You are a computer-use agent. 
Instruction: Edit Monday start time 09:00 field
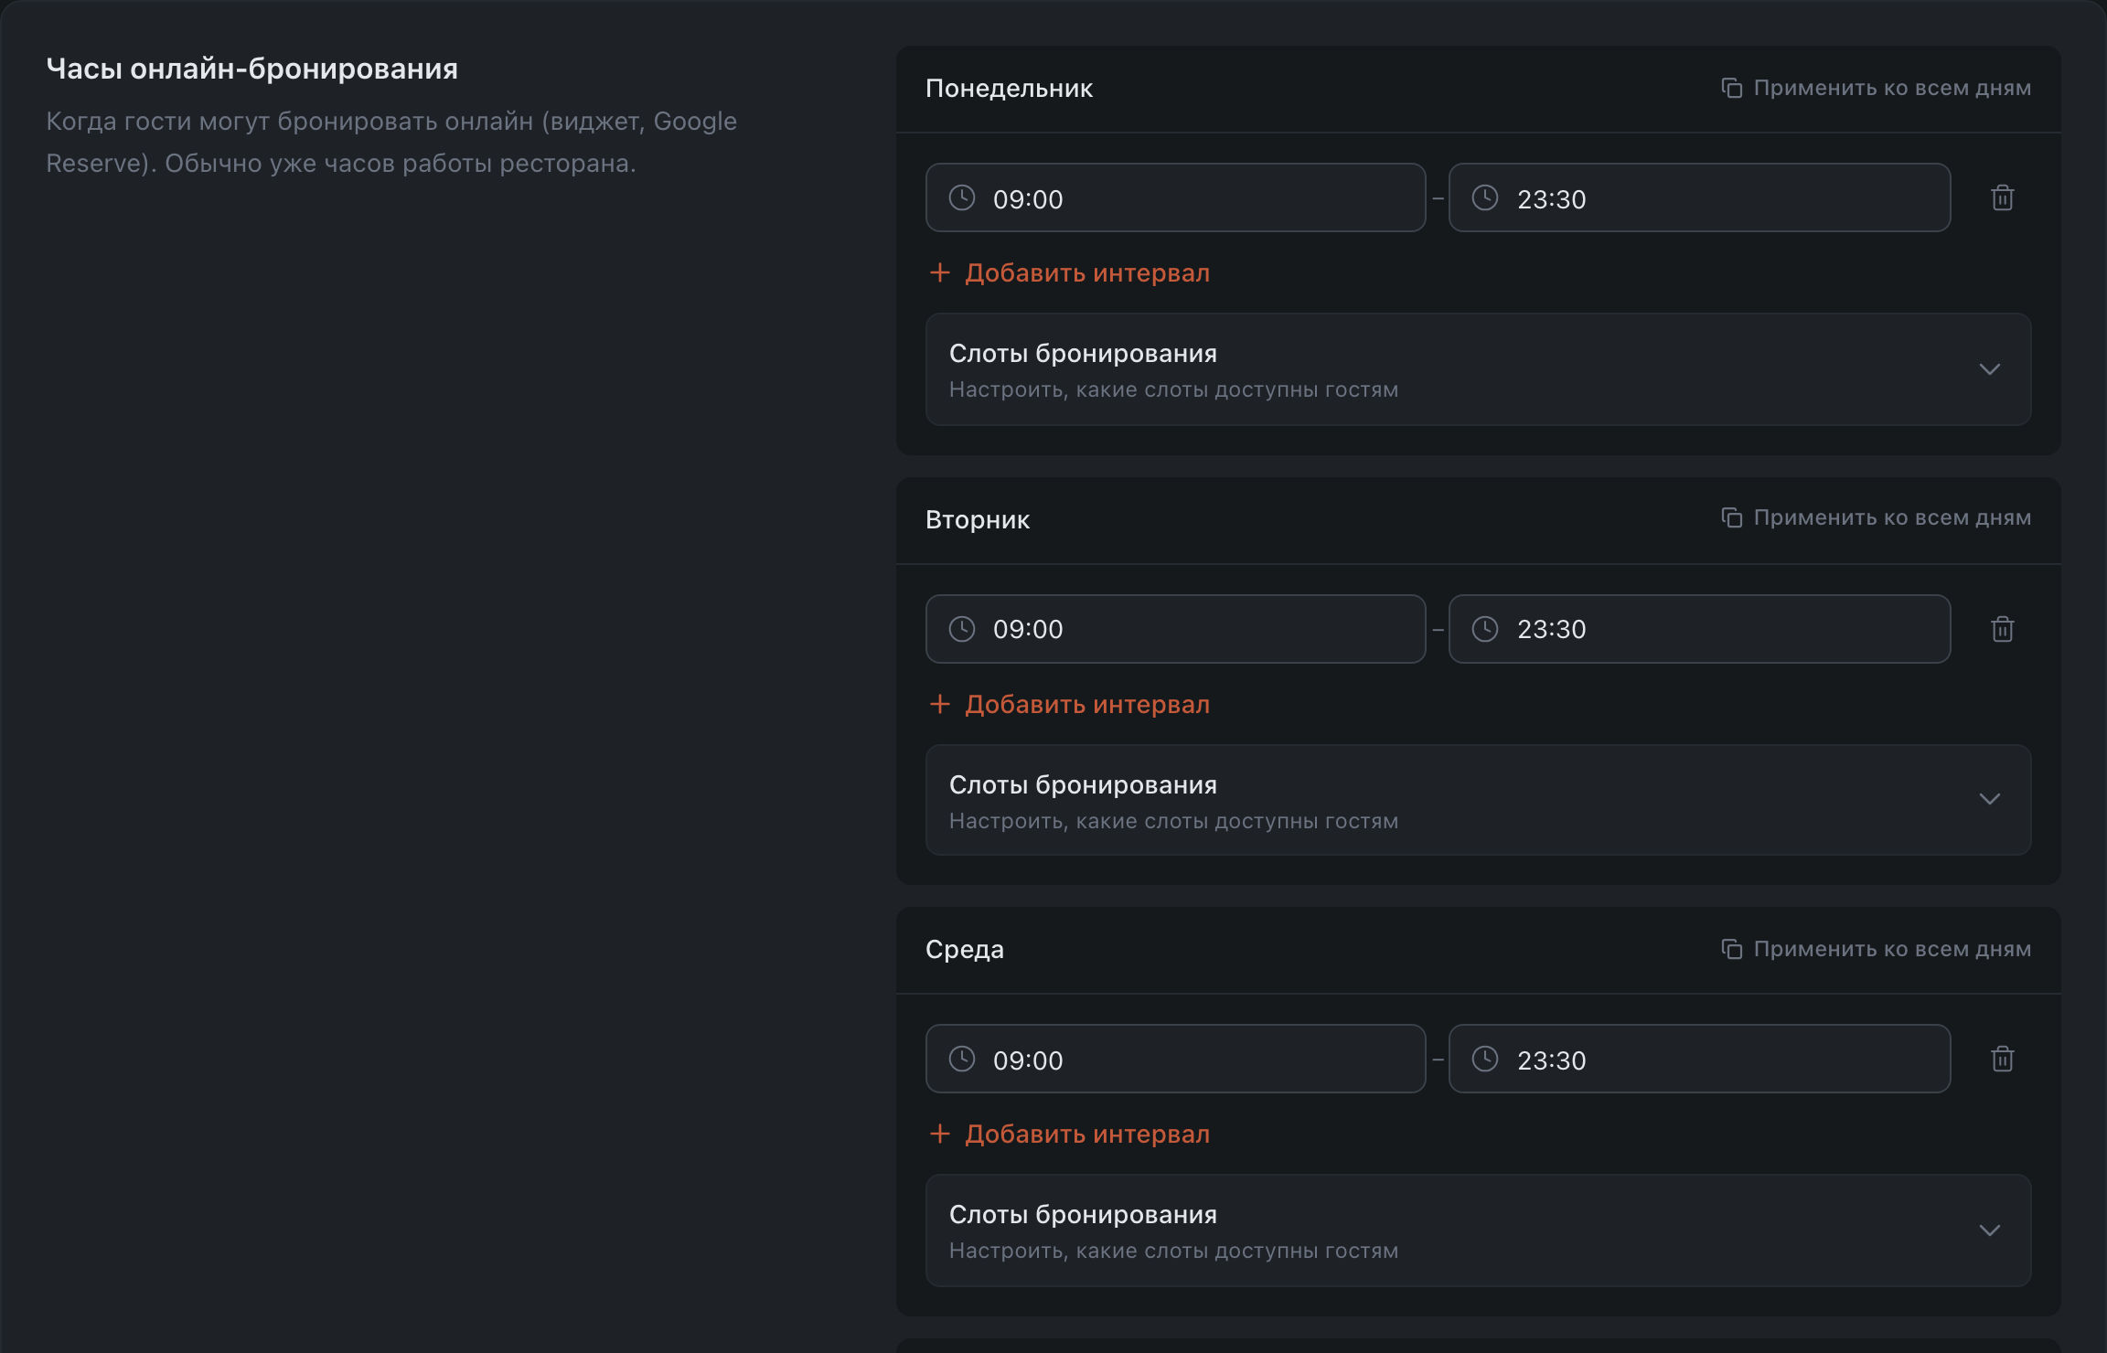tap(1175, 197)
